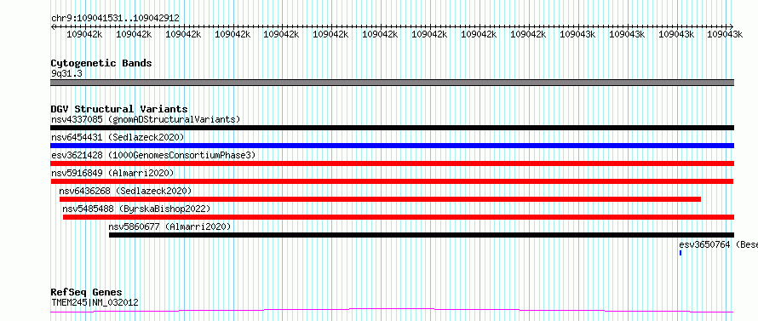Open the RefSeq Genes track title
This screenshot has width=758, height=321.
click(x=87, y=293)
